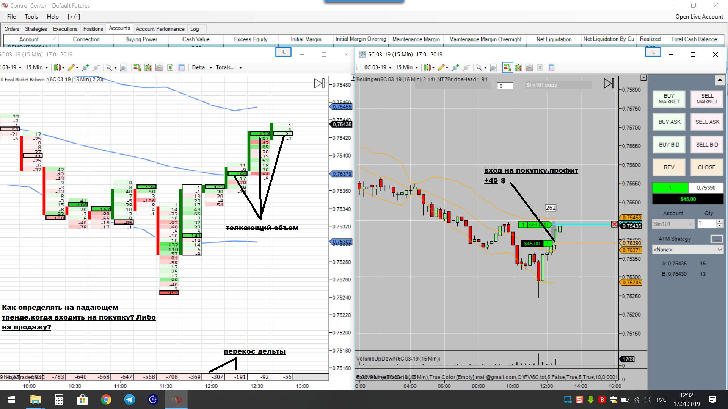Open the drawing pencil tool in right chart
This screenshot has height=409, width=728.
point(441,67)
